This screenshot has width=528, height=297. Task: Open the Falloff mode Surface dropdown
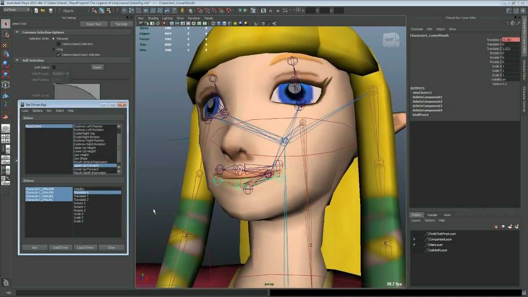(x=61, y=73)
